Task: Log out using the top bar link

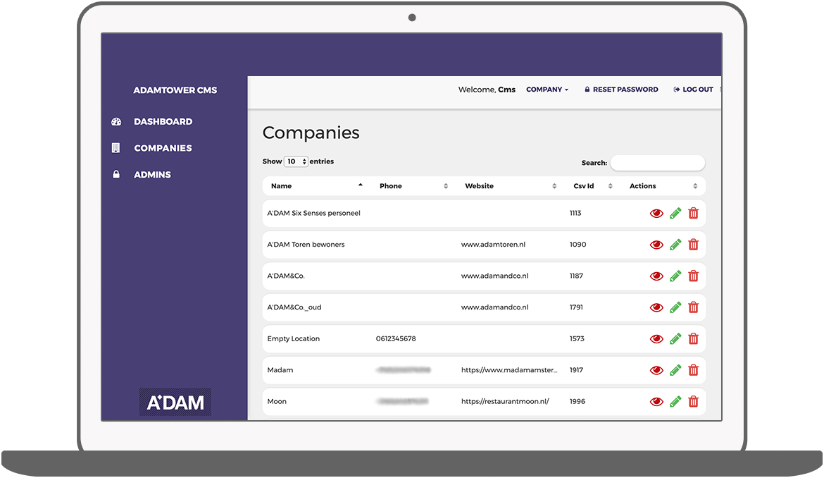Action: tap(693, 90)
